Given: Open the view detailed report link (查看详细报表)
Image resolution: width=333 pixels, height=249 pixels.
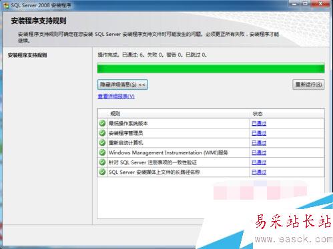Looking at the screenshot, I should (116, 97).
